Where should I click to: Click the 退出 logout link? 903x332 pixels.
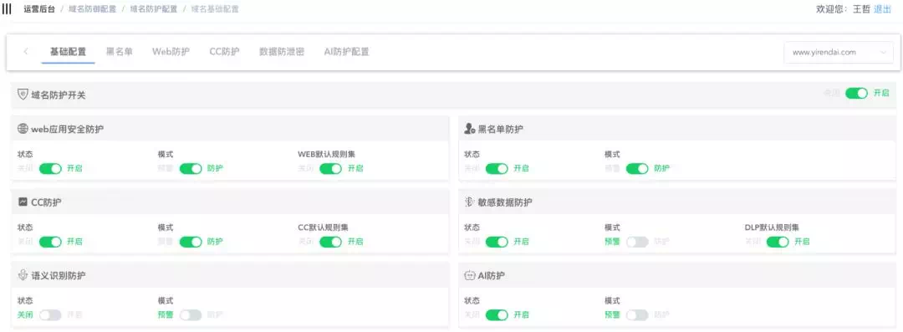882,9
